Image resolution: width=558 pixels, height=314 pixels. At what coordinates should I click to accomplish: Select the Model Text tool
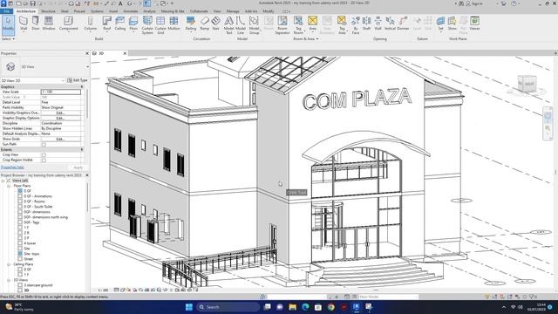(228, 25)
